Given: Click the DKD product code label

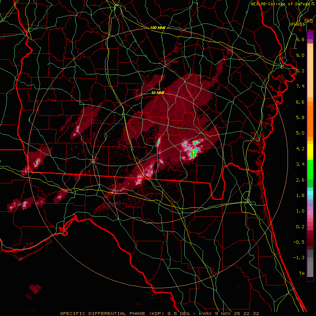Looking at the screenshot, I should [308, 21].
